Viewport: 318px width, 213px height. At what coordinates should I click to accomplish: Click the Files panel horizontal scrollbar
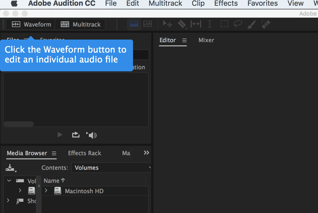pos(18,124)
